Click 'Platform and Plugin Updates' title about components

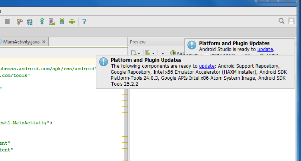(x=146, y=60)
